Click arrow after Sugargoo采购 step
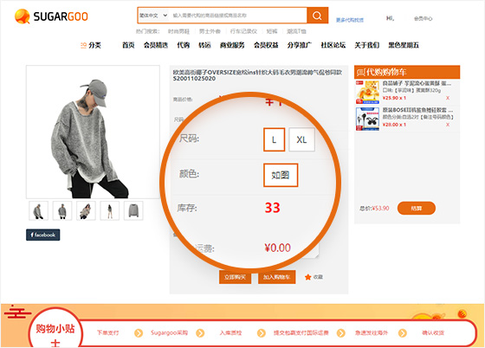485x348 pixels. tap(200, 333)
